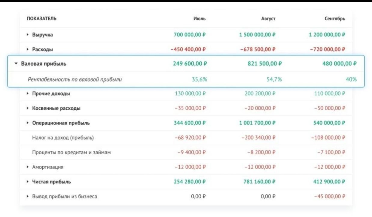Click September expenses value −720 000,00 ₽
This screenshot has width=372, height=217.
(328, 49)
